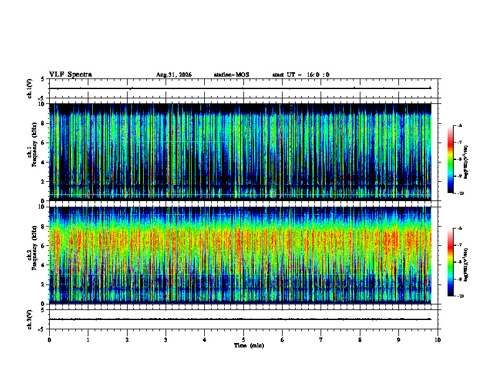The image size is (493, 381).
Task: Click the Aug. 31, 2026 date label
Action: coord(174,75)
